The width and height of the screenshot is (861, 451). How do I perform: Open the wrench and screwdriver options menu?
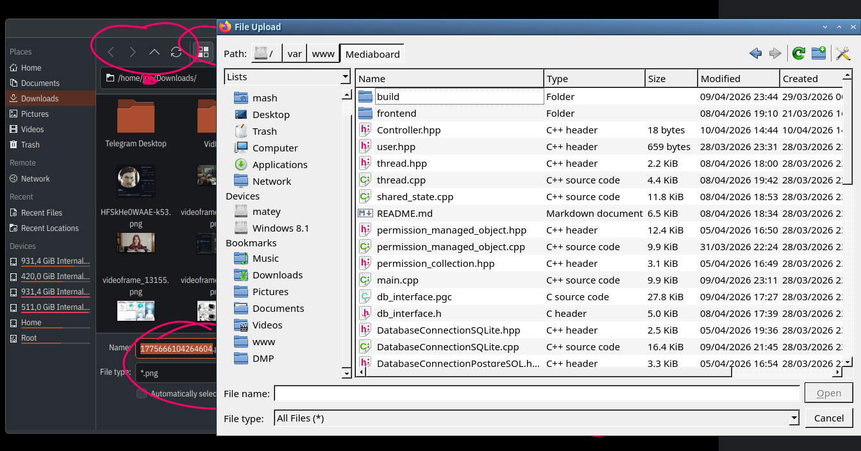pyautogui.click(x=843, y=54)
